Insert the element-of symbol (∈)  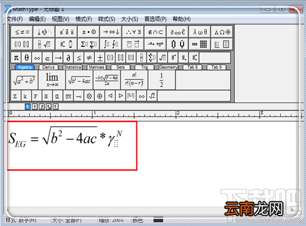pyautogui.click(x=47, y=58)
